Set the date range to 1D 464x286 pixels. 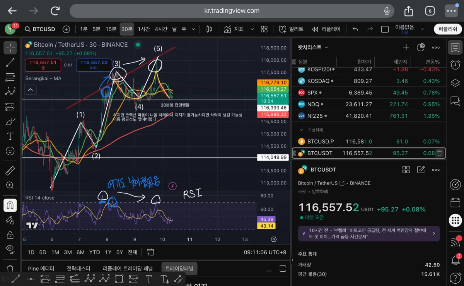pos(31,252)
